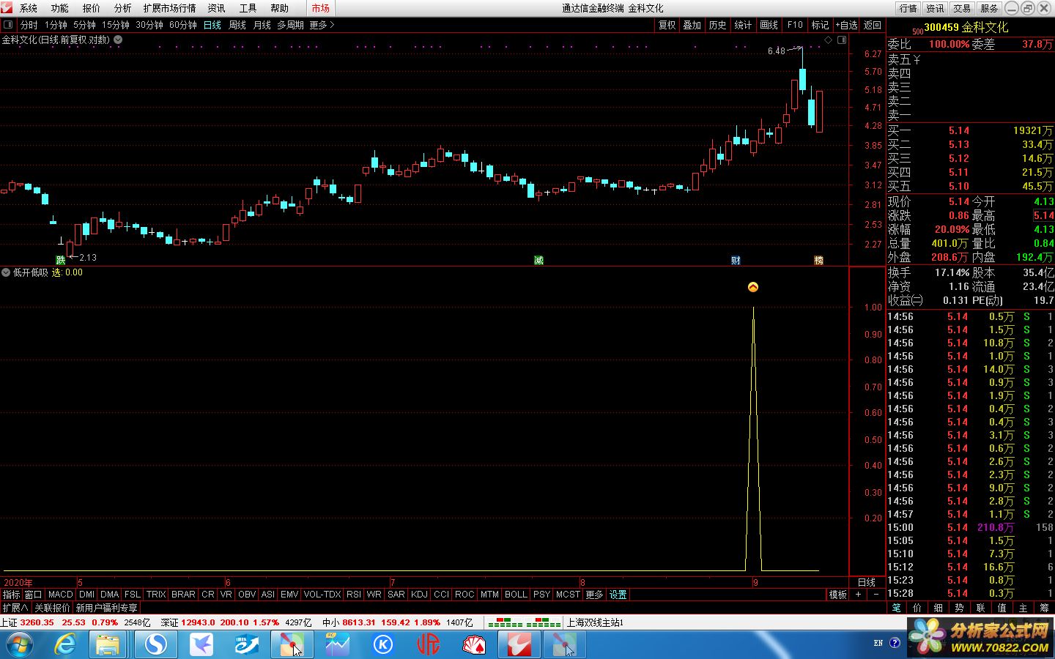Expand the 更多 indicators list
This screenshot has height=659, width=1055.
(x=594, y=595)
